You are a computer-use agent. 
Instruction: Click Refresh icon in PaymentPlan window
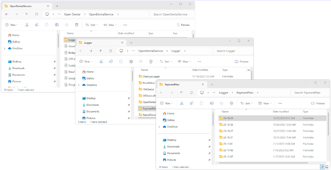[191, 92]
